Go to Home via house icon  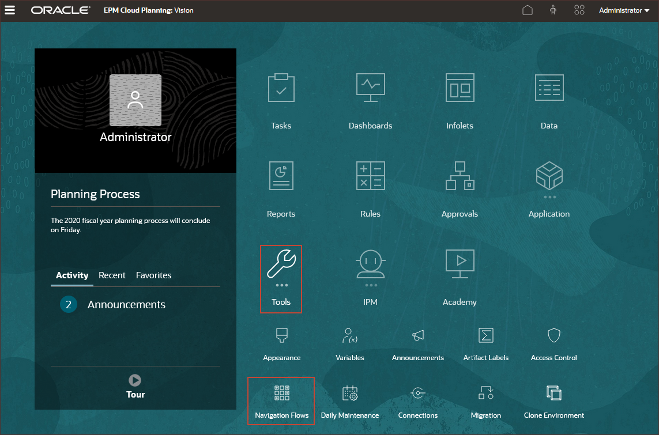(528, 10)
